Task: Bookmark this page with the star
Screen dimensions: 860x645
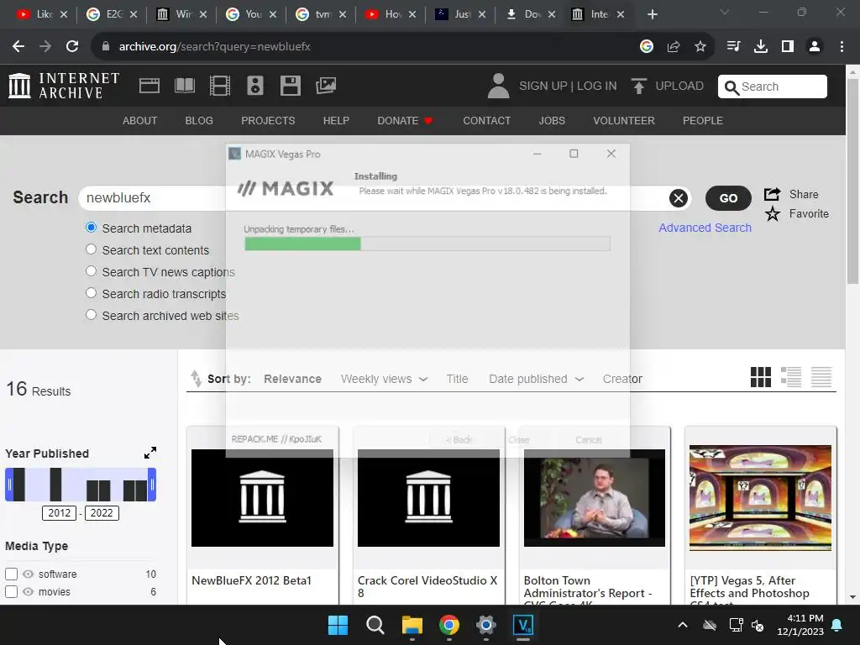Action: [700, 47]
